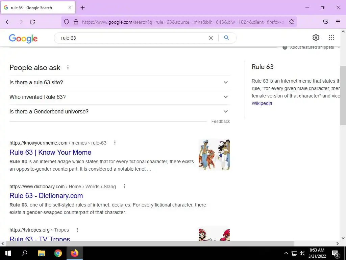
Task: Open People also ask options menu
Action: tap(68, 67)
